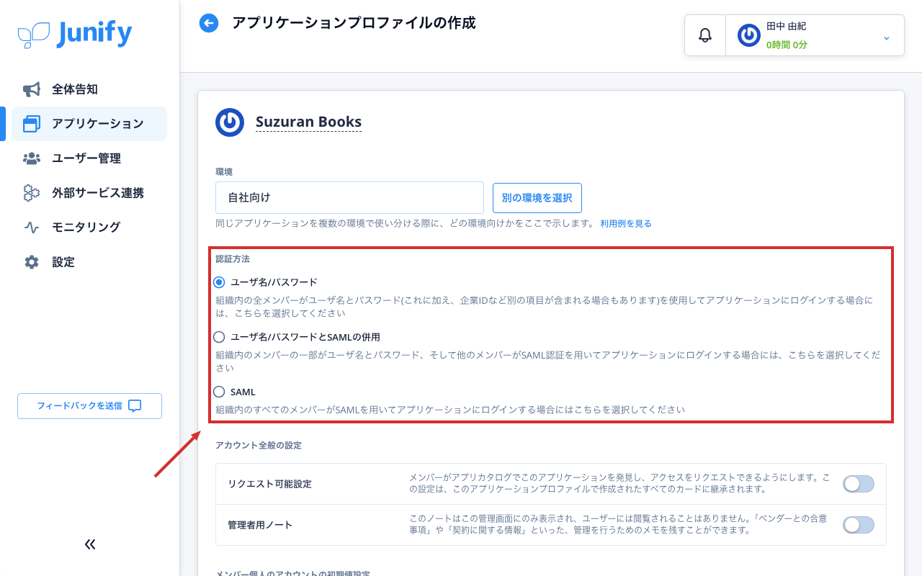Click the アカウント全般の設定 heading
Screen dimensions: 922x576
tap(259, 445)
